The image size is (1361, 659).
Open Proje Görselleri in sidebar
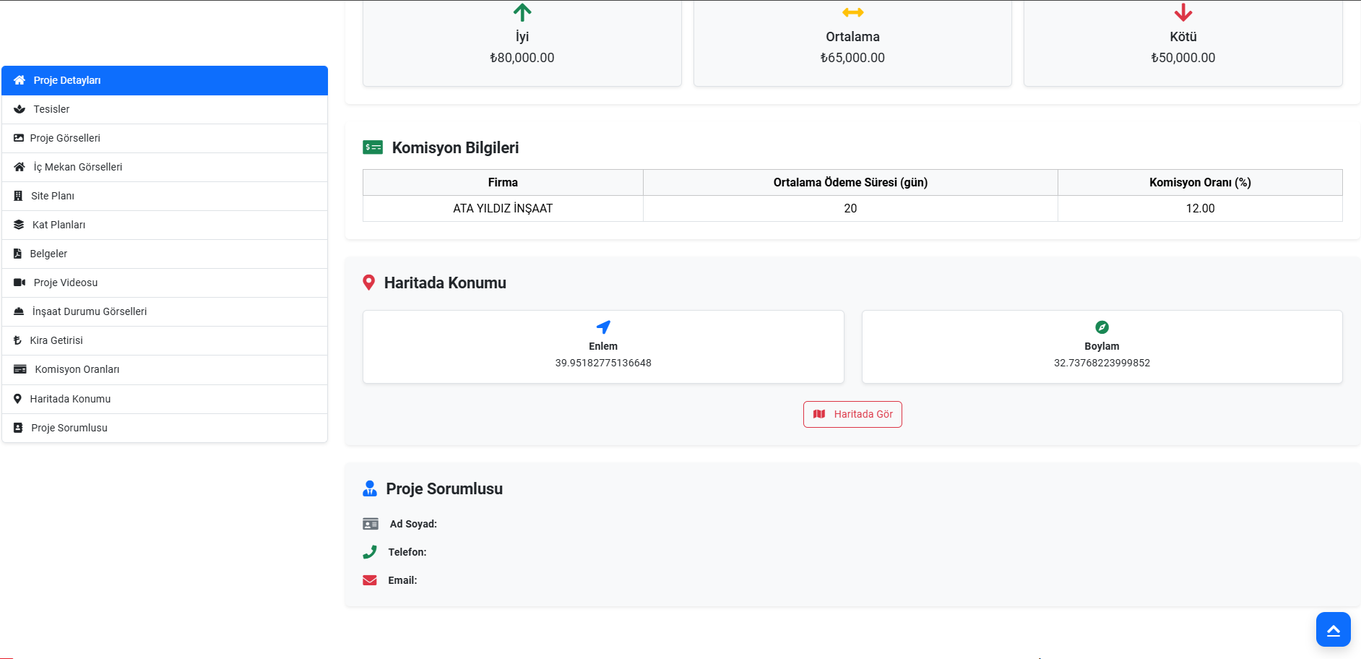point(165,138)
